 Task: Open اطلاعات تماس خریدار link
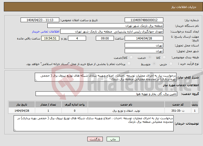pos(46,31)
